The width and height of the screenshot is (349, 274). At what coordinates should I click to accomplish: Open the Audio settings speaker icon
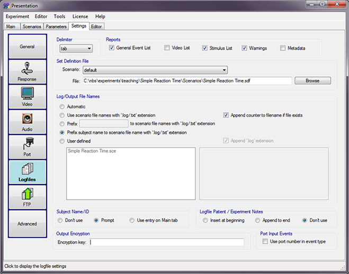tap(27, 122)
